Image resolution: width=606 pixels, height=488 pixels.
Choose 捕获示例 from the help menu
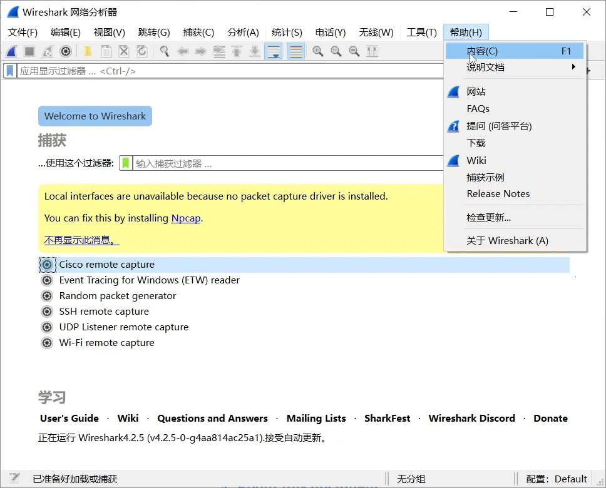pos(515,177)
